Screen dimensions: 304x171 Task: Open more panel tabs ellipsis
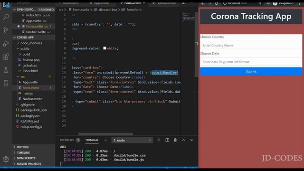tap(105, 140)
